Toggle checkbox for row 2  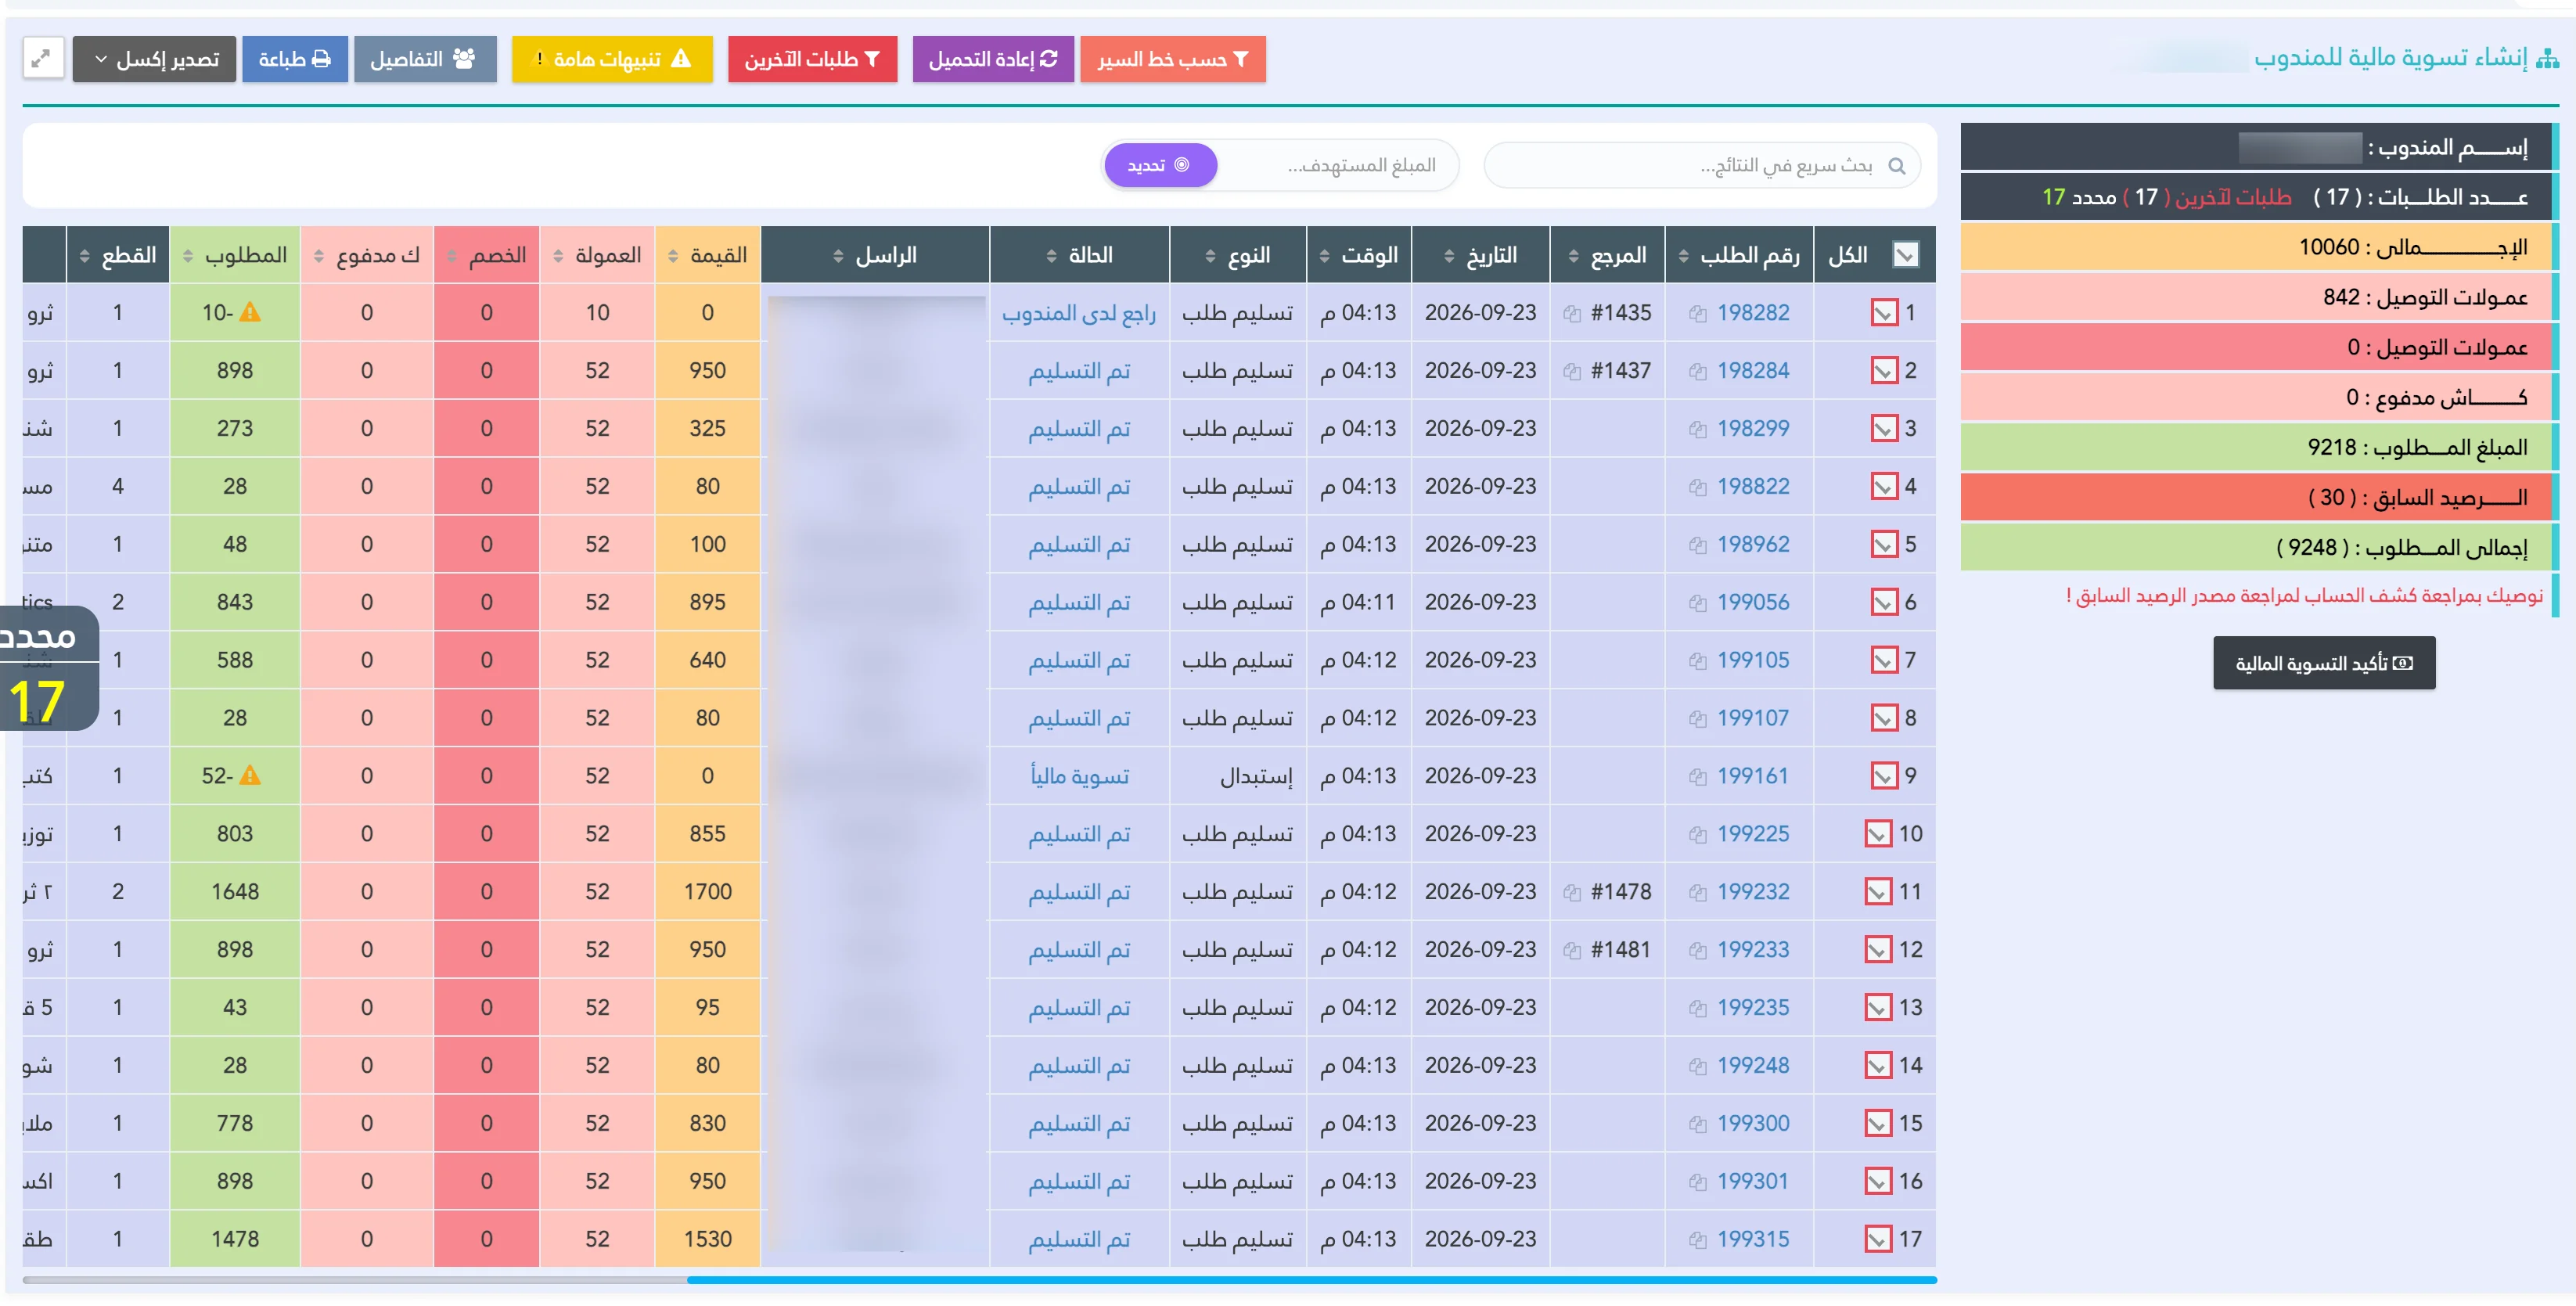[x=1884, y=371]
